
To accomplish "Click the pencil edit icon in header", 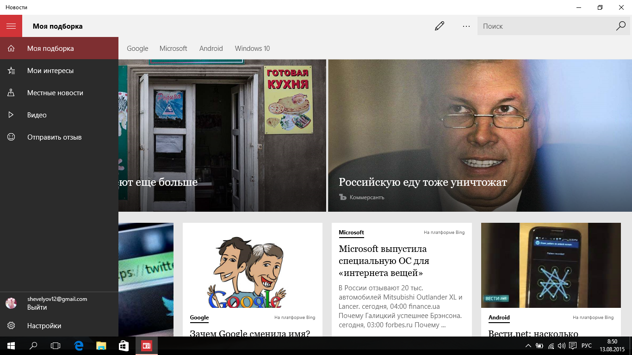I will [x=440, y=26].
